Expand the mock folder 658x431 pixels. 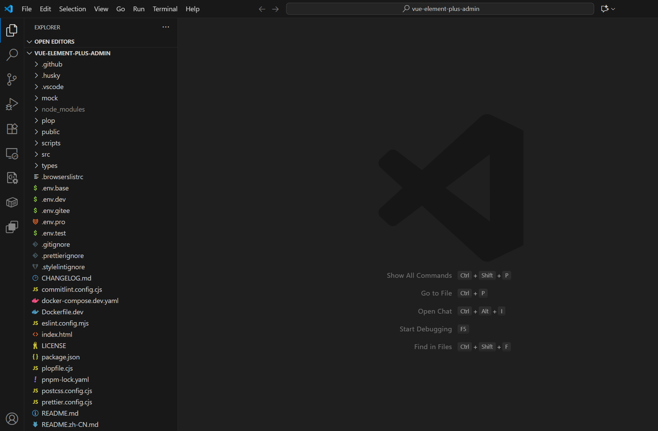[x=101, y=98]
